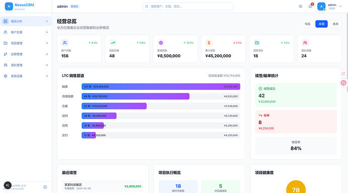The height and width of the screenshot is (193, 348).
Task: Click the 谈判 pipeline bar
Action: 99,116
